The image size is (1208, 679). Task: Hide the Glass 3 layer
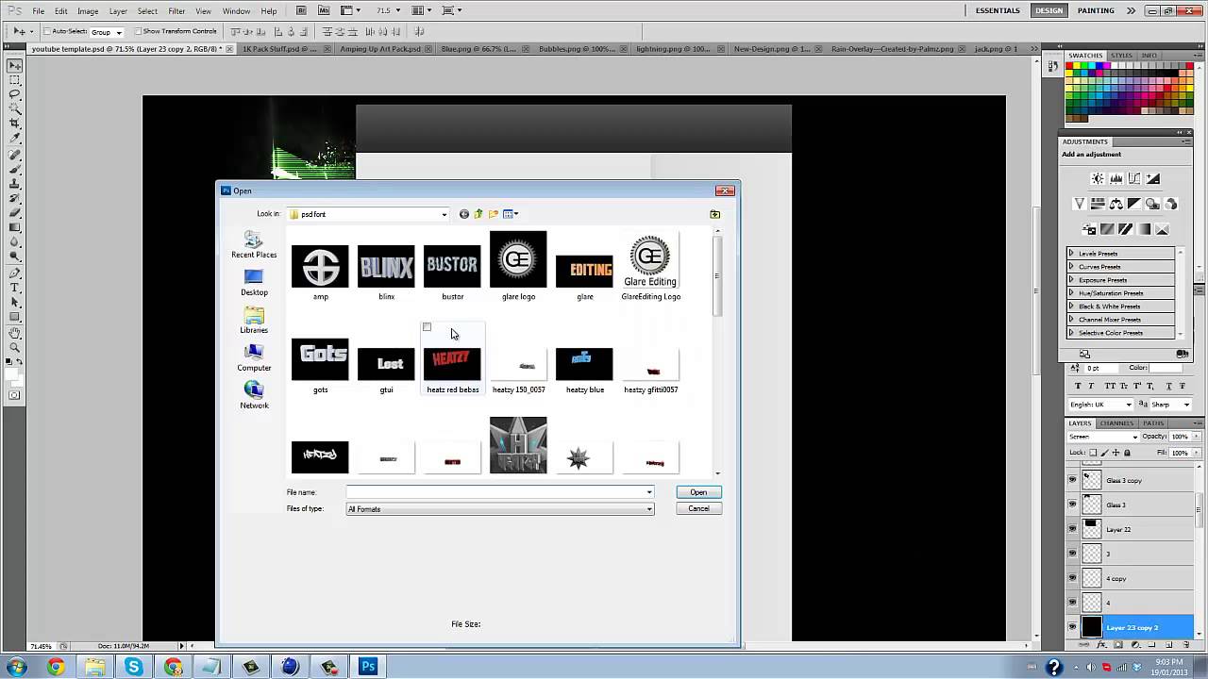click(x=1072, y=505)
